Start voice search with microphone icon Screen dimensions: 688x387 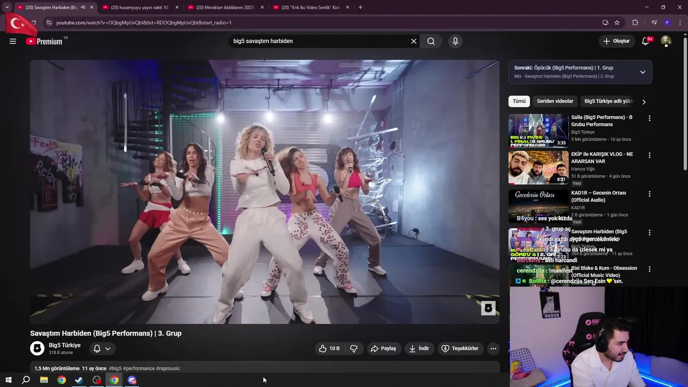pyautogui.click(x=455, y=41)
